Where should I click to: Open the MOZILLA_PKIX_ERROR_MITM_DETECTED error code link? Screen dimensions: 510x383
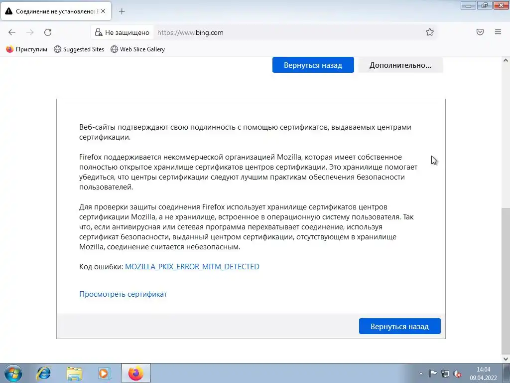(x=192, y=267)
